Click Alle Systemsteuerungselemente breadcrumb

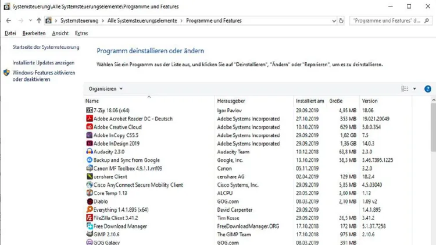click(x=142, y=20)
